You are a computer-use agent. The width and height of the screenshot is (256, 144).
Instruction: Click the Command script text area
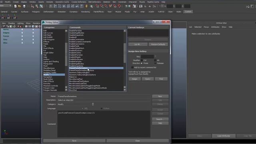tap(104, 124)
